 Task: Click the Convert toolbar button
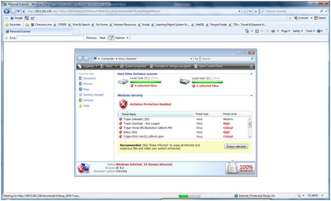tap(301, 18)
